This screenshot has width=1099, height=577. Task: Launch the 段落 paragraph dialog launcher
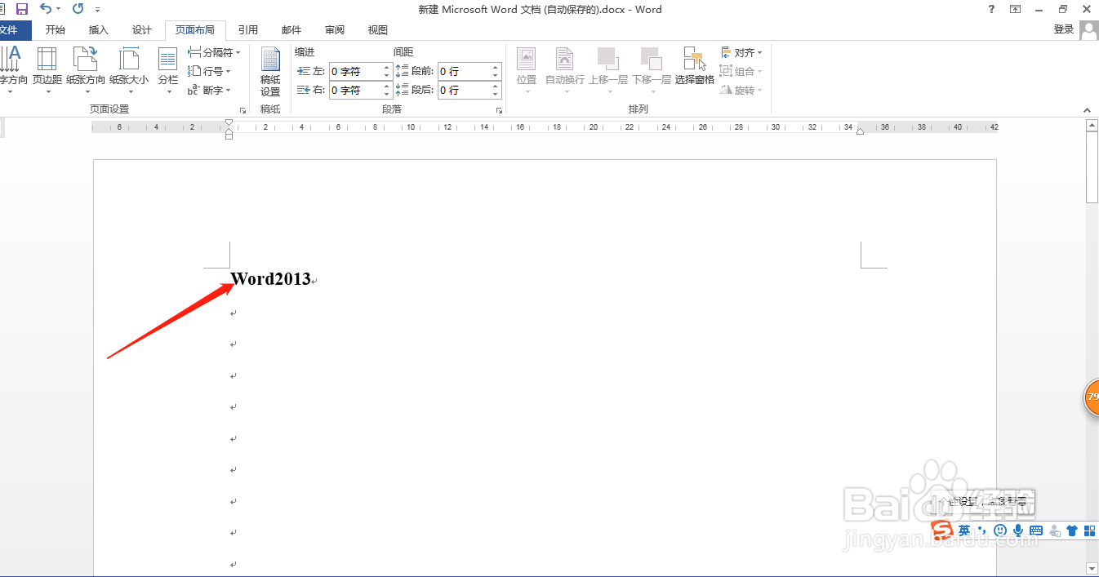[x=499, y=109]
